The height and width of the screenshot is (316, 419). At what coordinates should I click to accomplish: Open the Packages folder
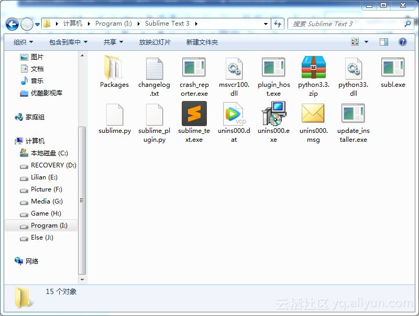coord(114,69)
